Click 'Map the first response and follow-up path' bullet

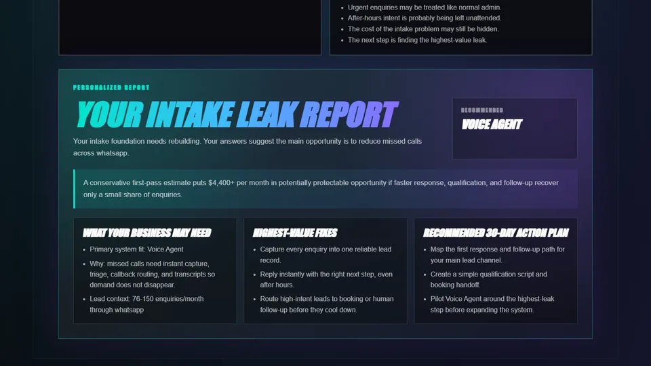[497, 255]
